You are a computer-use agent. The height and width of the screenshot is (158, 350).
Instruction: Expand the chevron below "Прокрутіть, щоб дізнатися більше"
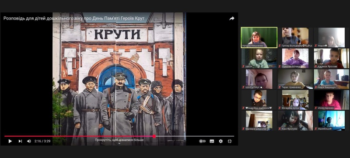(x=119, y=144)
